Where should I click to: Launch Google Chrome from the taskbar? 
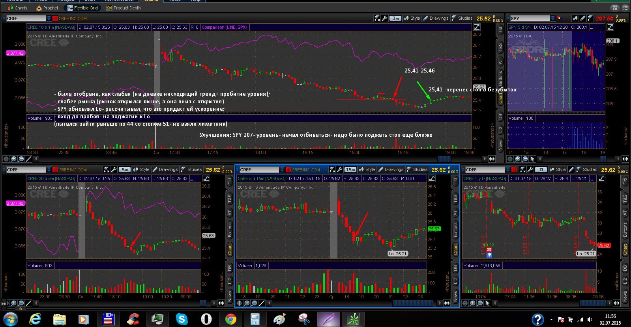coord(231,319)
